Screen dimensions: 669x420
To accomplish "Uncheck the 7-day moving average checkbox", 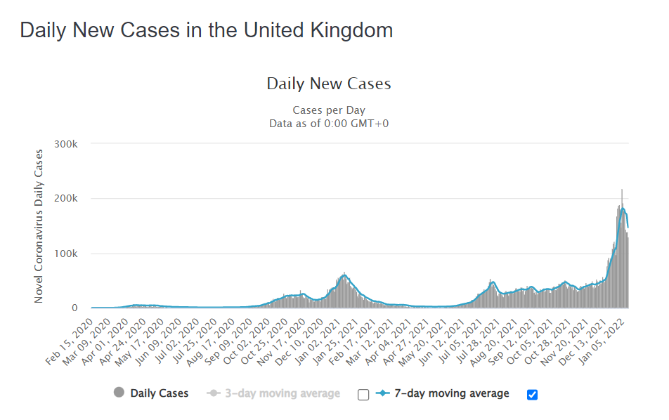I will tap(532, 395).
